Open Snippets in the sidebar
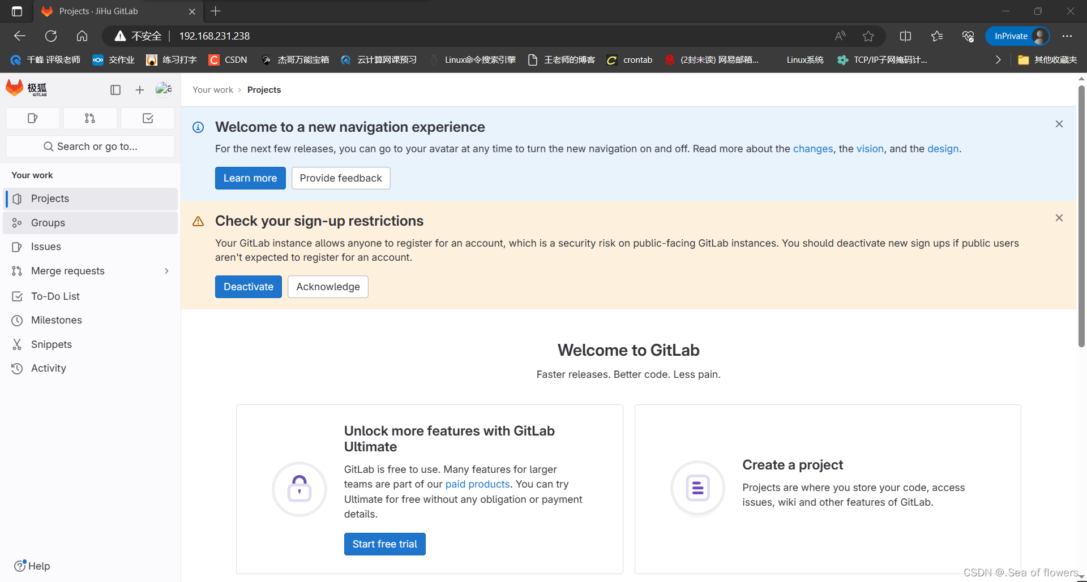Viewport: 1087px width, 582px height. [91, 344]
